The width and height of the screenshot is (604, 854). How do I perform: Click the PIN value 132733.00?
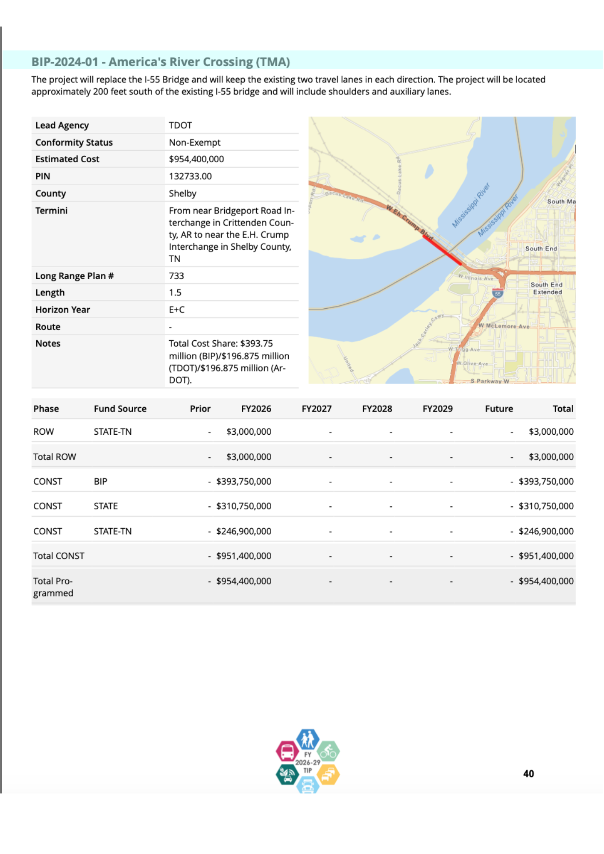coord(191,176)
